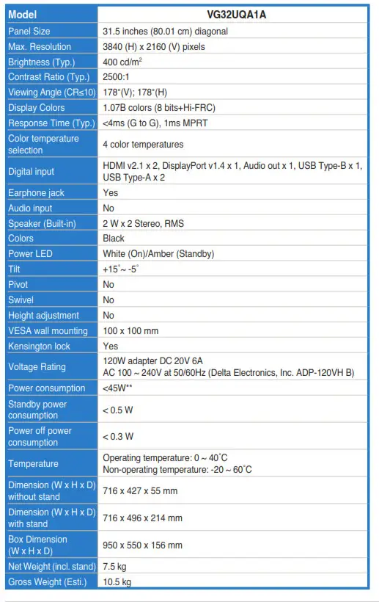Select the Power off power consumption label
The image size is (379, 602).
tap(40, 437)
